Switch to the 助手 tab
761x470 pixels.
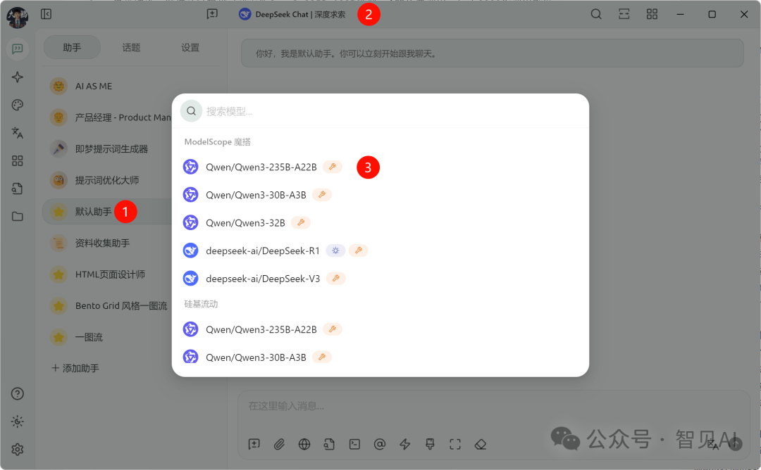(72, 47)
